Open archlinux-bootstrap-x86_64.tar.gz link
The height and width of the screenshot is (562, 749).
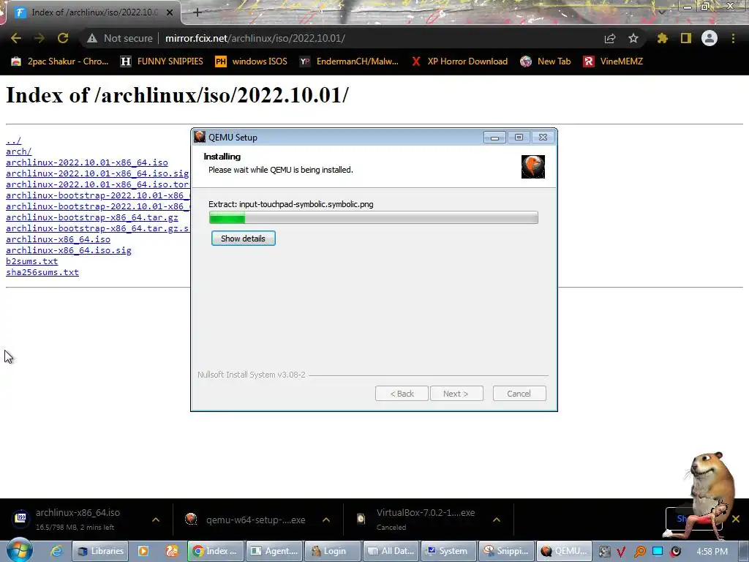[91, 217]
